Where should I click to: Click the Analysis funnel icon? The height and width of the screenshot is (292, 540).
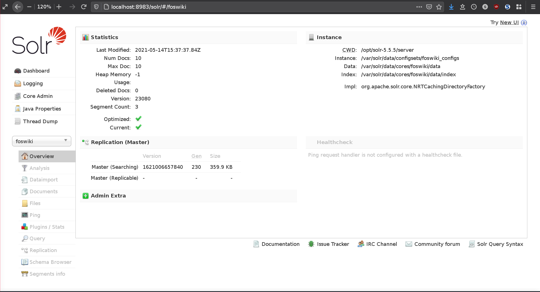pyautogui.click(x=25, y=168)
